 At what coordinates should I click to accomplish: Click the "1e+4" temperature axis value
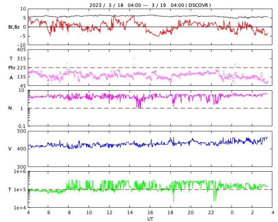(x=20, y=208)
